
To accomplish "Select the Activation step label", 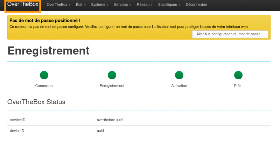I will pos(179,86).
